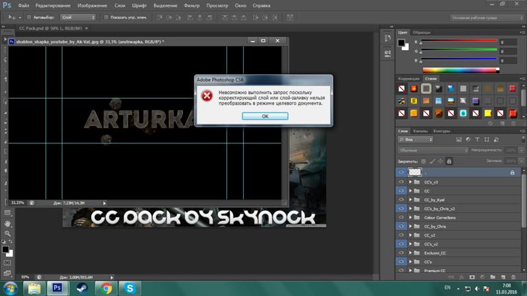
Task: Expand the CC_by_Chris layer group
Action: (410, 226)
